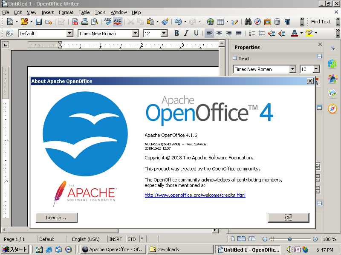Insert a table using the Table icon
This screenshot has height=255, width=341.
[x=220, y=22]
